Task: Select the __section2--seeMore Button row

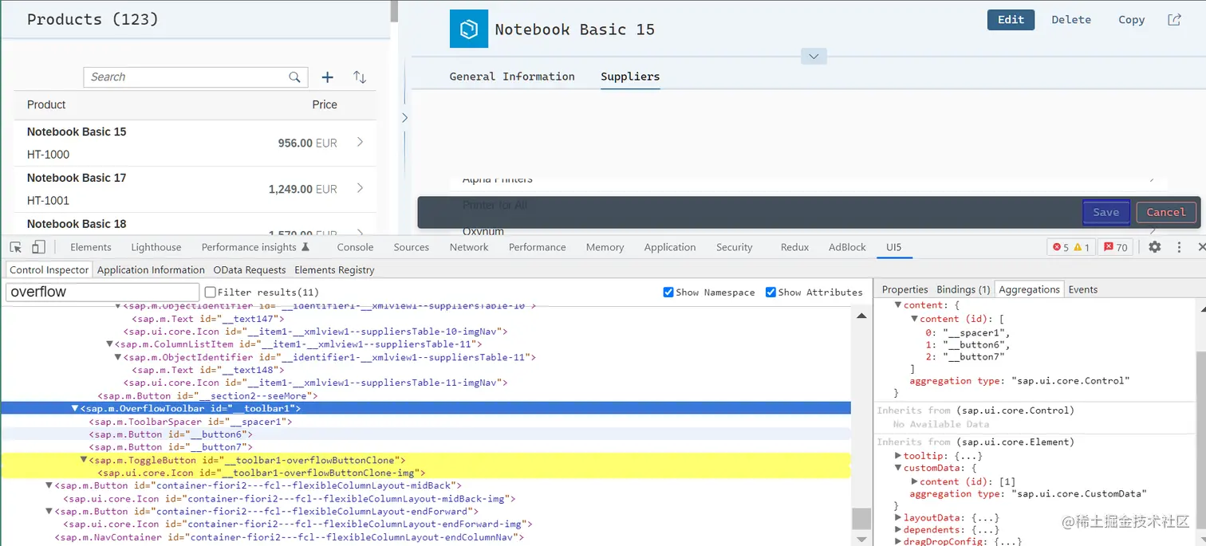Action: point(208,396)
